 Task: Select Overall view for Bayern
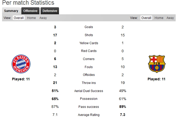tap(19, 18)
